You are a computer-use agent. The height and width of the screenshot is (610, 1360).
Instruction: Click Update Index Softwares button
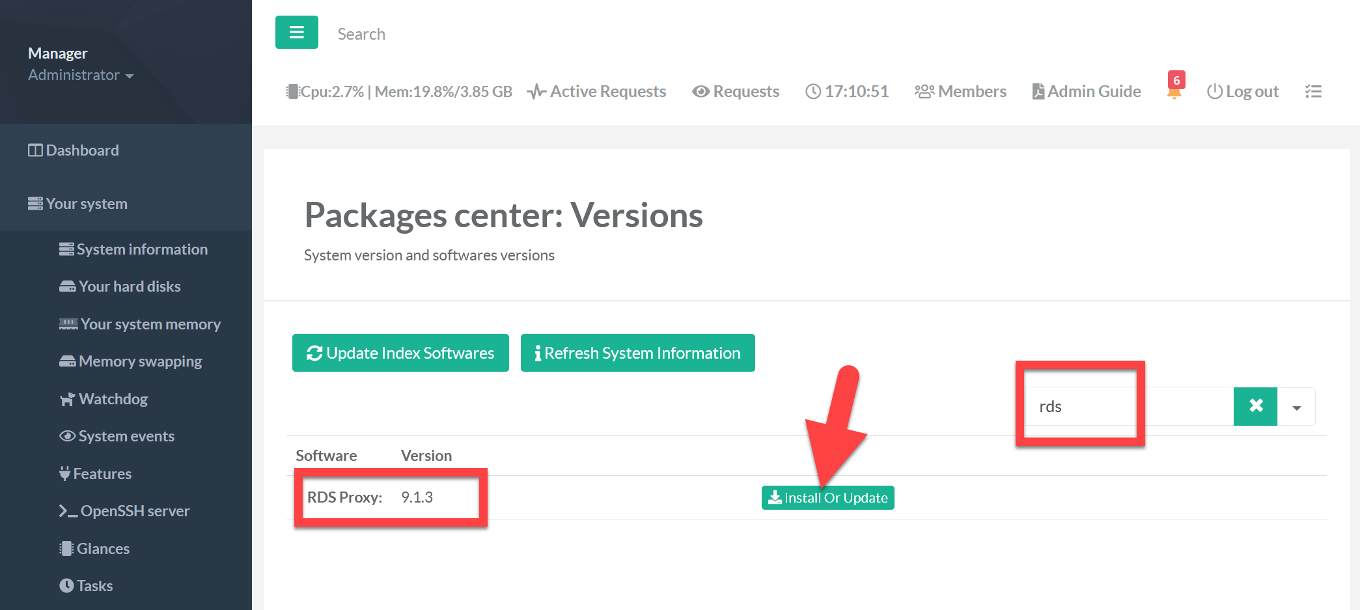point(400,353)
